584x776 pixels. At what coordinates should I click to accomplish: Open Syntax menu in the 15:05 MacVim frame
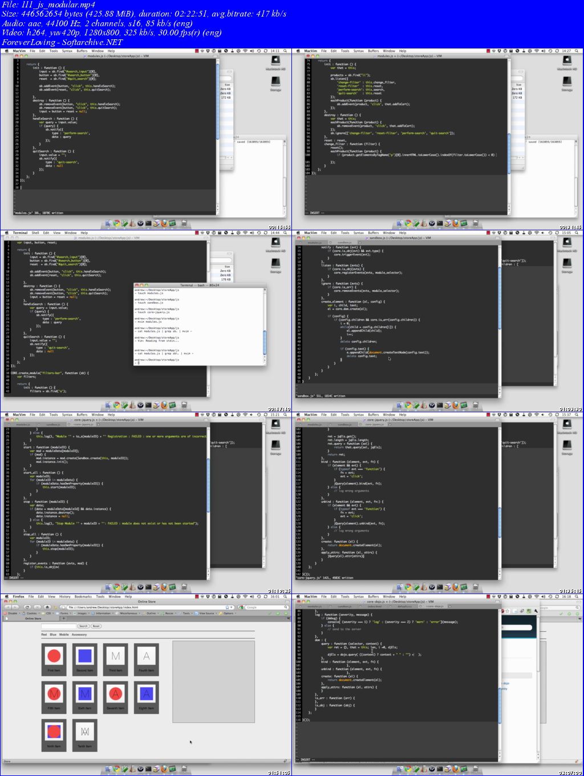click(359, 233)
